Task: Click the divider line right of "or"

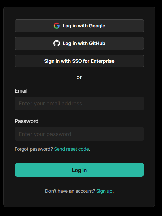Action: 115,77
